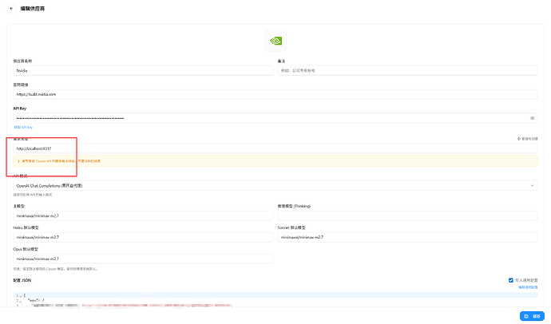The width and height of the screenshot is (551, 324).
Task: Focus the masked API Key field
Action: 275,118
